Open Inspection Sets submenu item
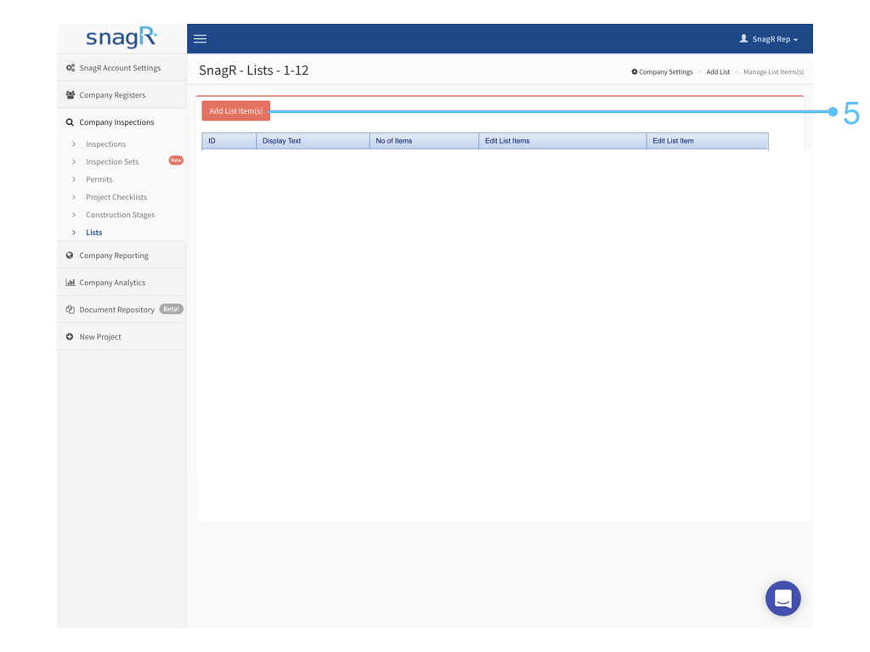This screenshot has height=652, width=870. point(112,162)
